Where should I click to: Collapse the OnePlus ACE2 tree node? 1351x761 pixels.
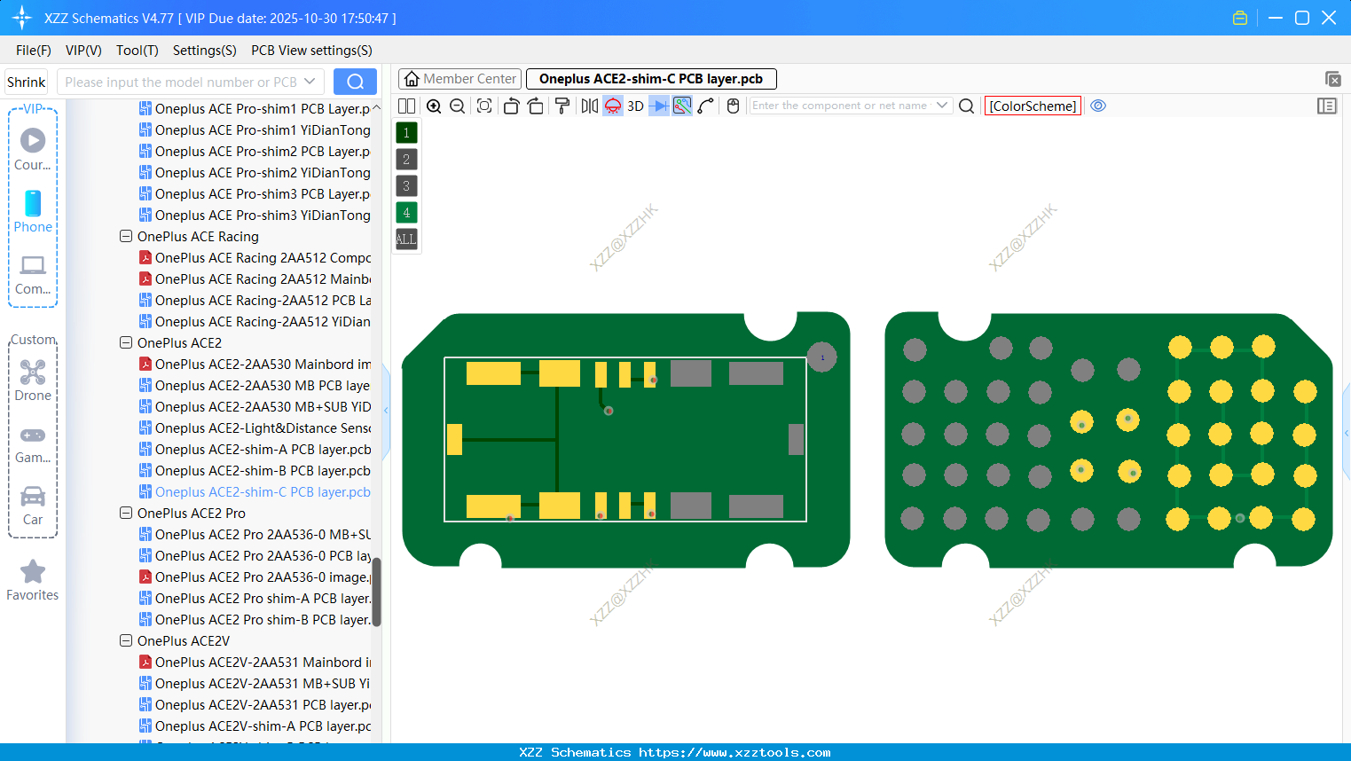tap(125, 342)
